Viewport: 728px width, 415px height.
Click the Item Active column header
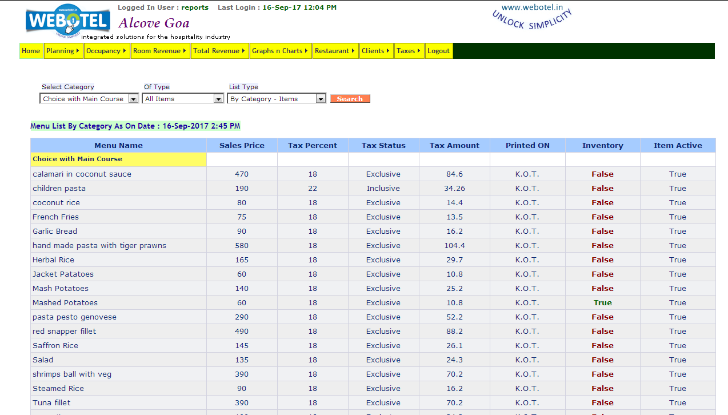click(x=678, y=145)
